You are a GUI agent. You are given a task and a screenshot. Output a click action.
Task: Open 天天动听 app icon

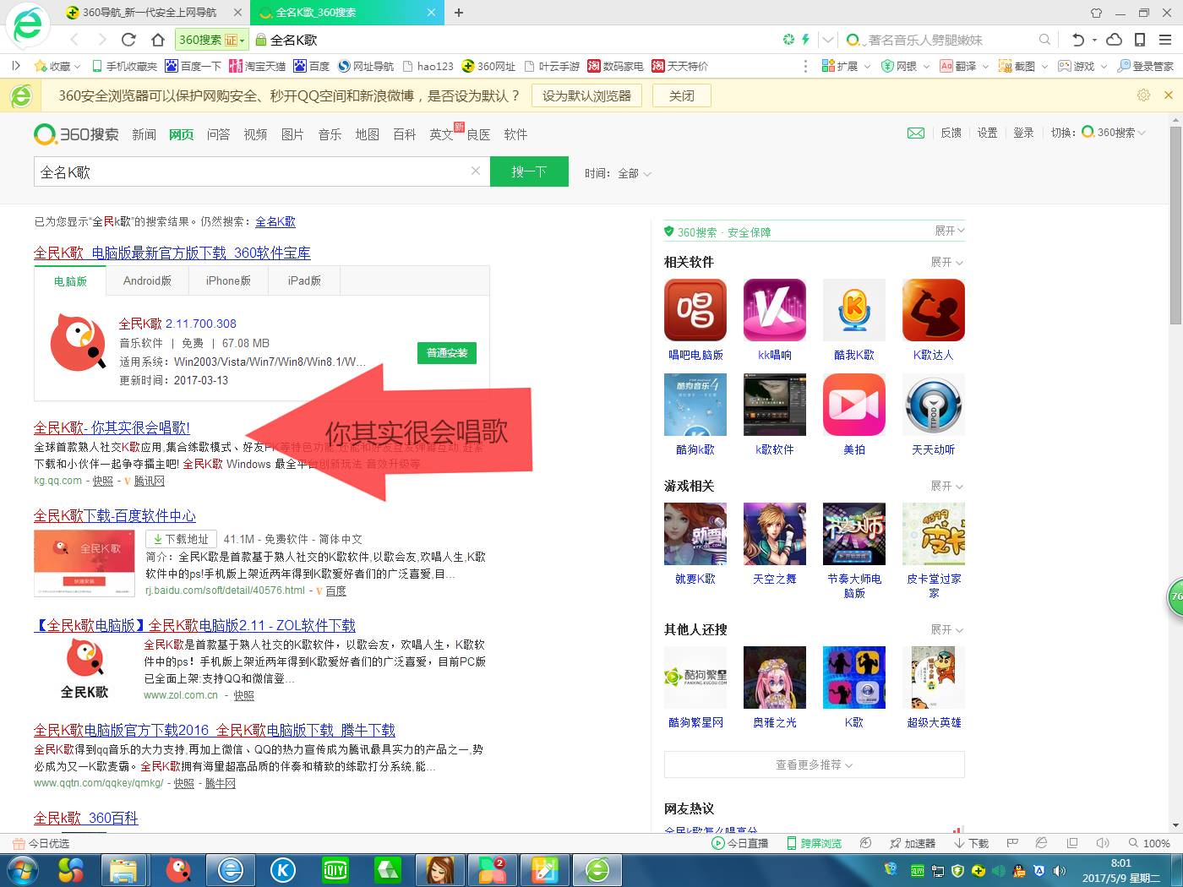click(934, 405)
